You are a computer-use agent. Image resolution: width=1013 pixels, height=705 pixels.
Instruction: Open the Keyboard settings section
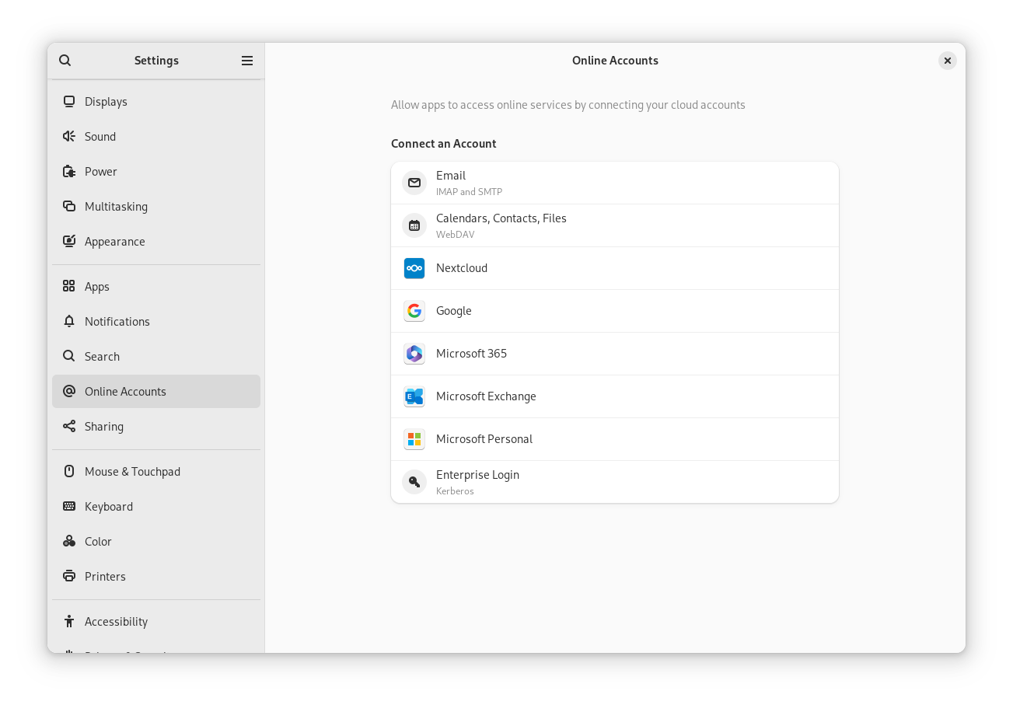point(109,506)
